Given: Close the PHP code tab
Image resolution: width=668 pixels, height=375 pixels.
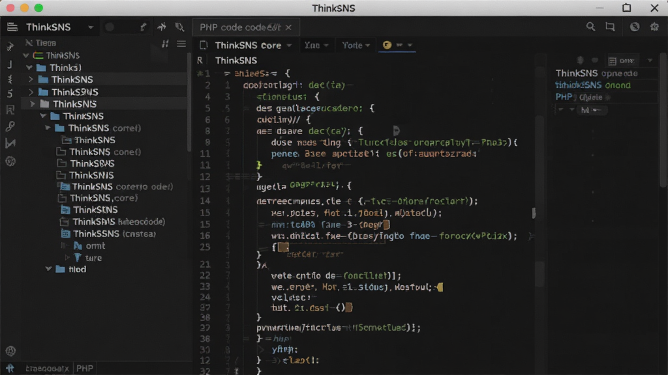Looking at the screenshot, I should [288, 27].
